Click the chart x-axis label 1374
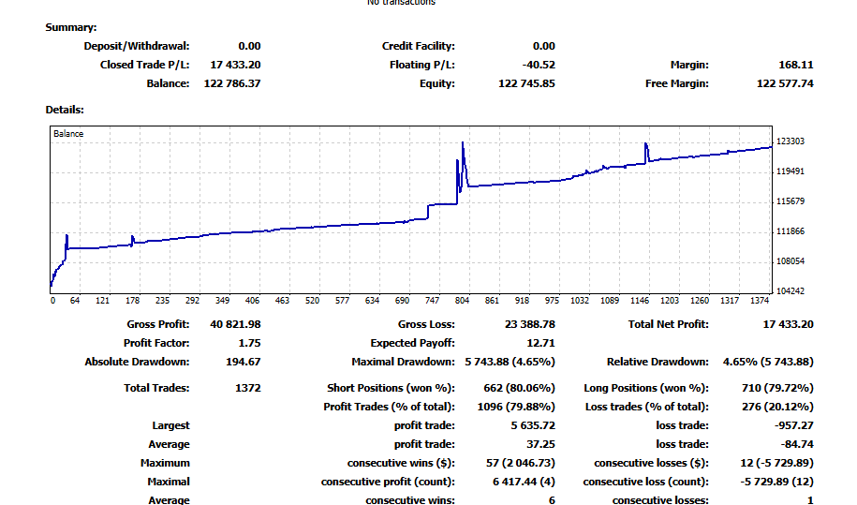Viewport: 857px width, 505px height. [x=760, y=300]
